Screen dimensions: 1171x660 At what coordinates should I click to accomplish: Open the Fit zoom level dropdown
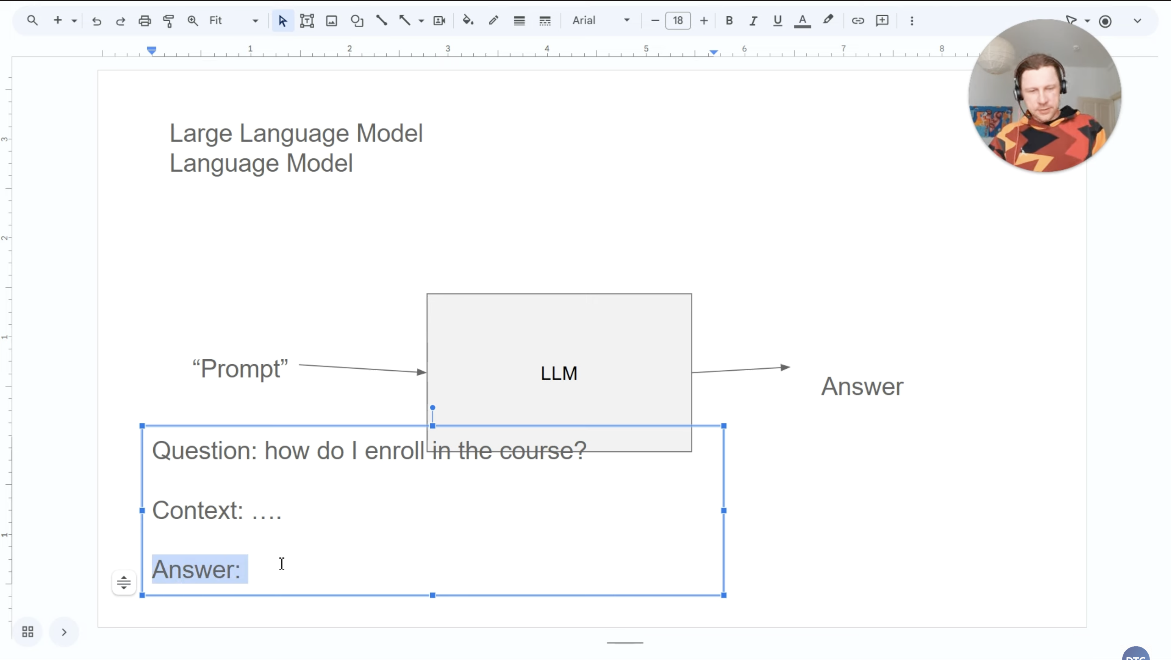point(234,21)
